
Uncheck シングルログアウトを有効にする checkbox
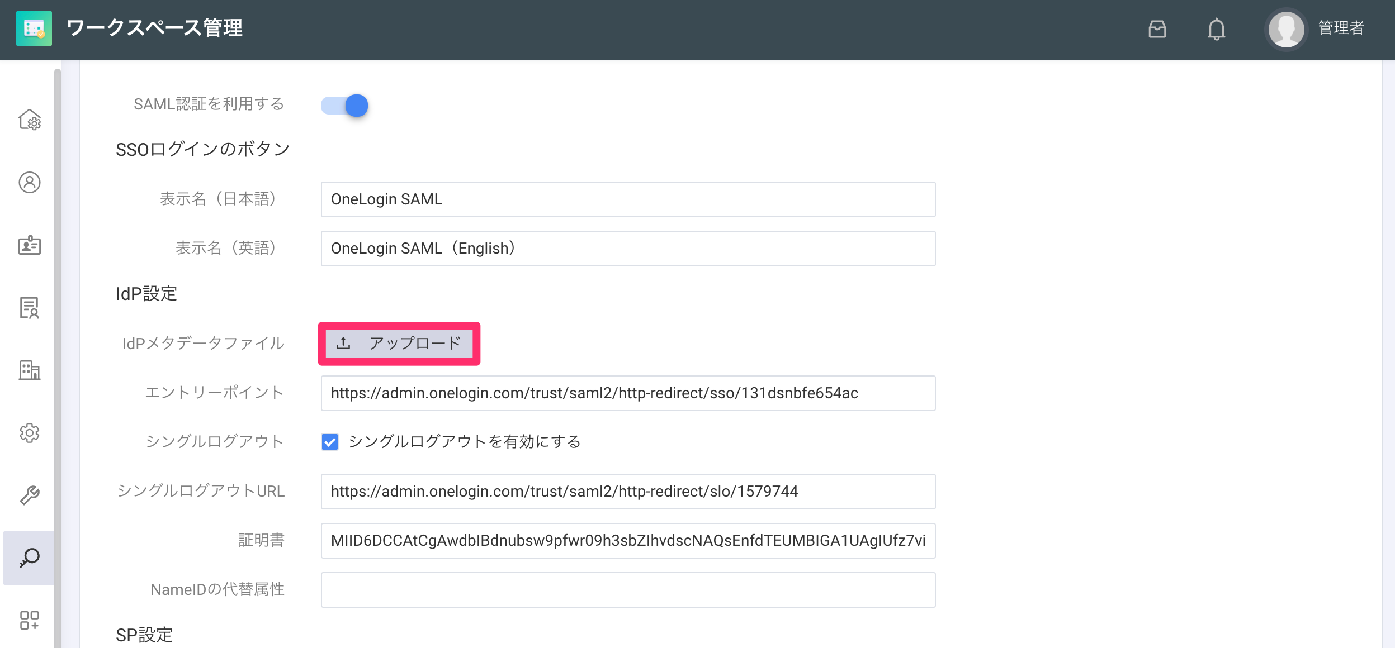click(x=330, y=442)
